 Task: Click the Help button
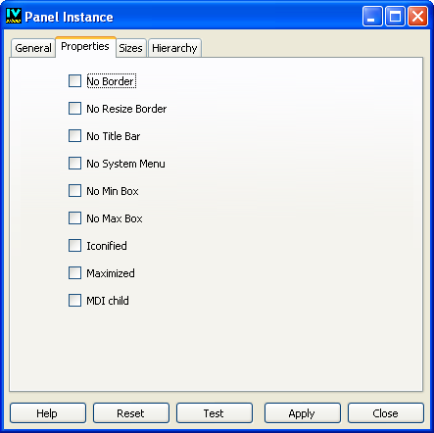pos(48,413)
